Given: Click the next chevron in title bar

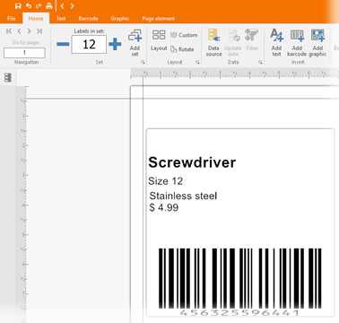Looking at the screenshot, I should click(72, 5).
